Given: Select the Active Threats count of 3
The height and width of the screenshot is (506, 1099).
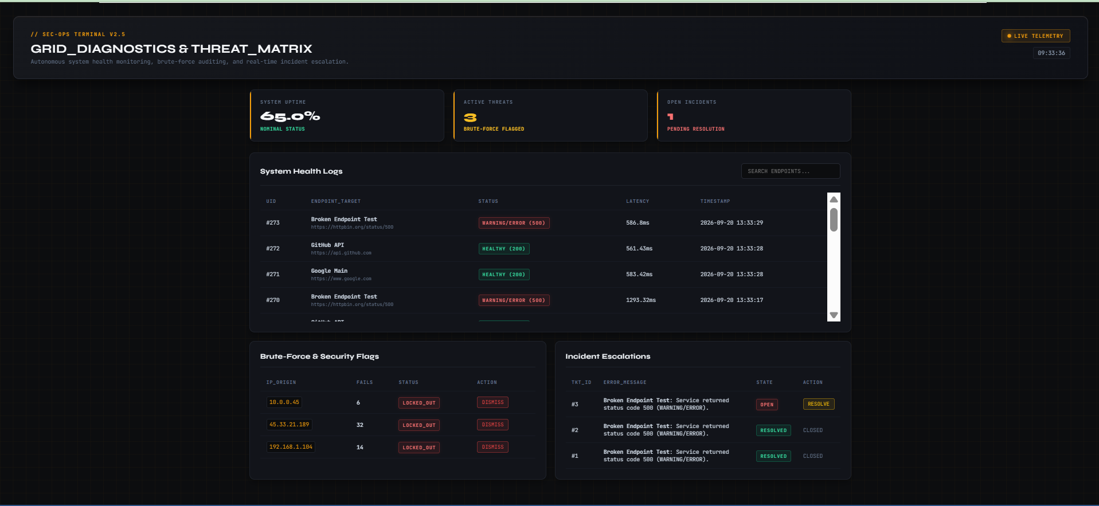Looking at the screenshot, I should click(470, 117).
